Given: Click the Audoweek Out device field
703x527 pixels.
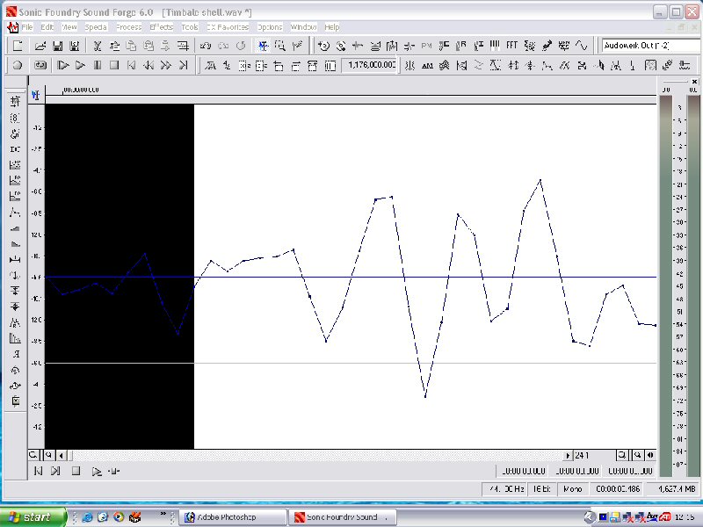Looking at the screenshot, I should (x=649, y=46).
